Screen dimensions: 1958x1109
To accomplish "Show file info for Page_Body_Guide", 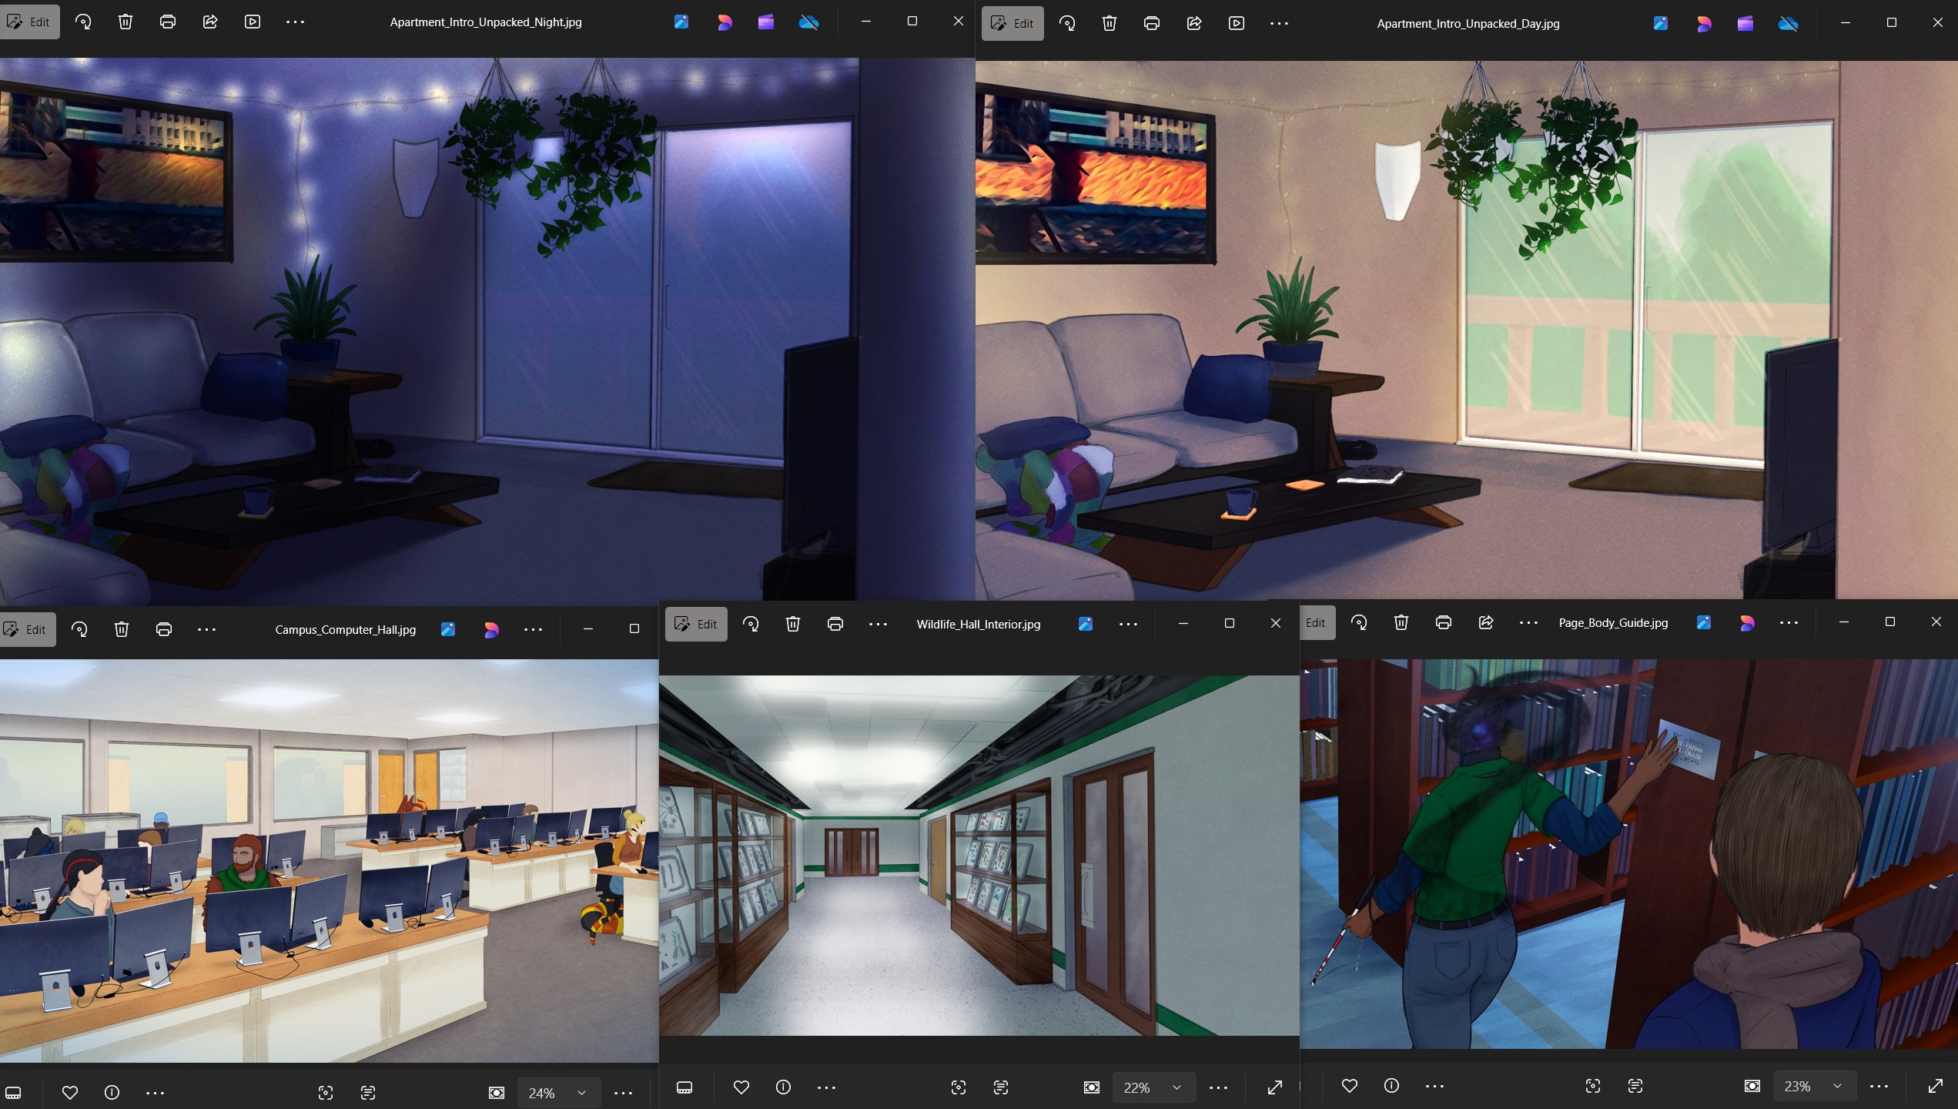I will coord(1391,1086).
